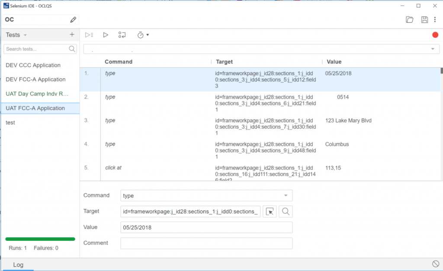Select the test named test
443x271 pixels.
tap(40, 123)
